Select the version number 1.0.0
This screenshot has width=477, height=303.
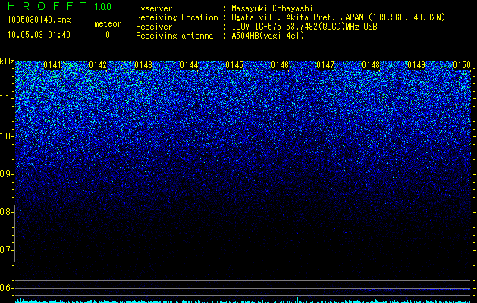[103, 6]
